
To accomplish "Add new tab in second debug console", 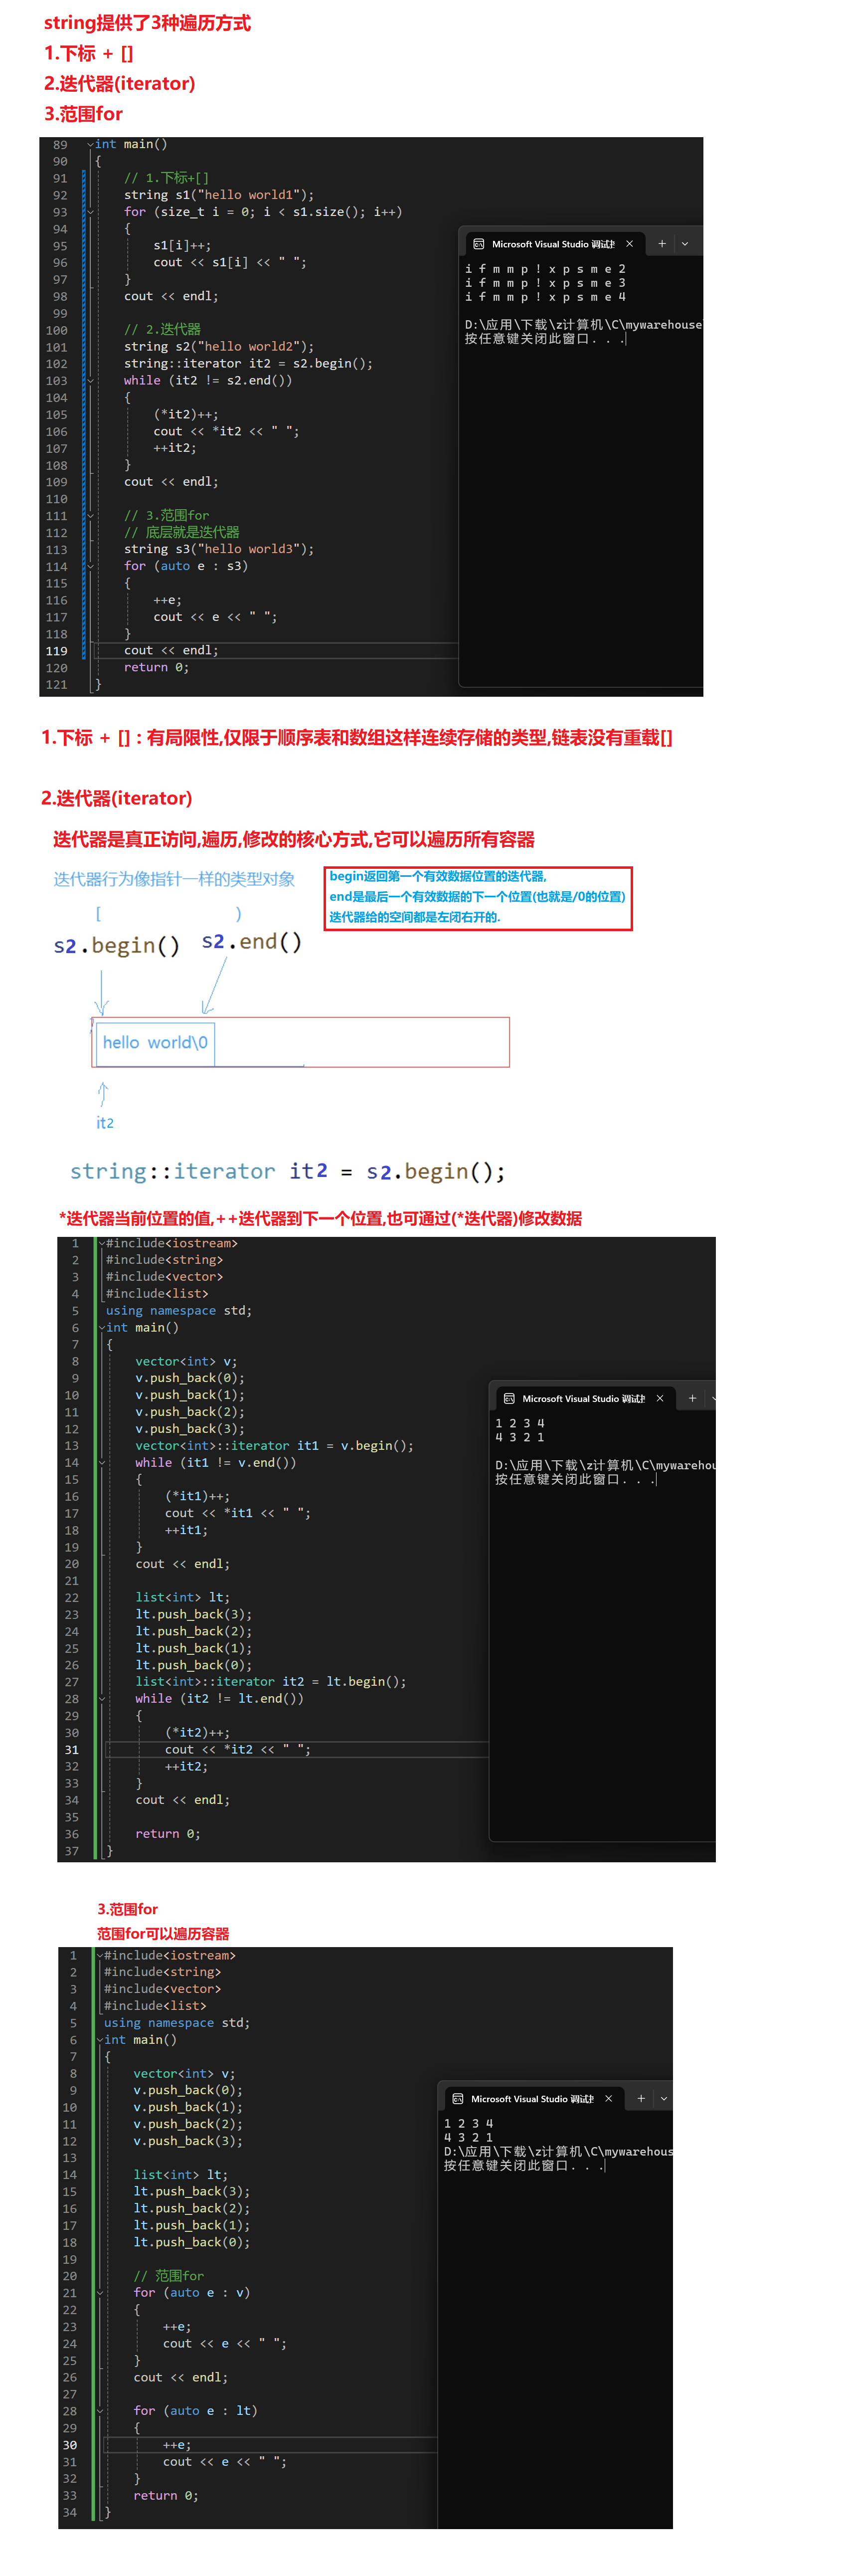I will [x=692, y=1398].
